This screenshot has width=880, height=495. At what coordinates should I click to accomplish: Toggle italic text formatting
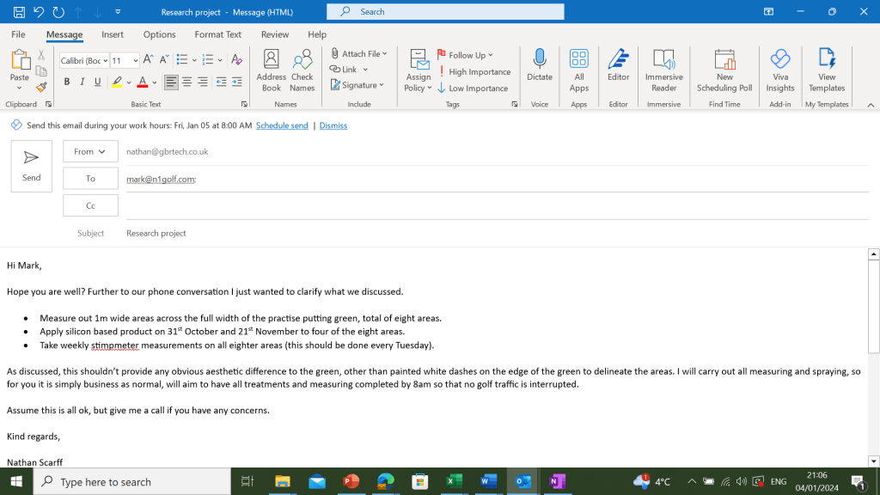(82, 82)
